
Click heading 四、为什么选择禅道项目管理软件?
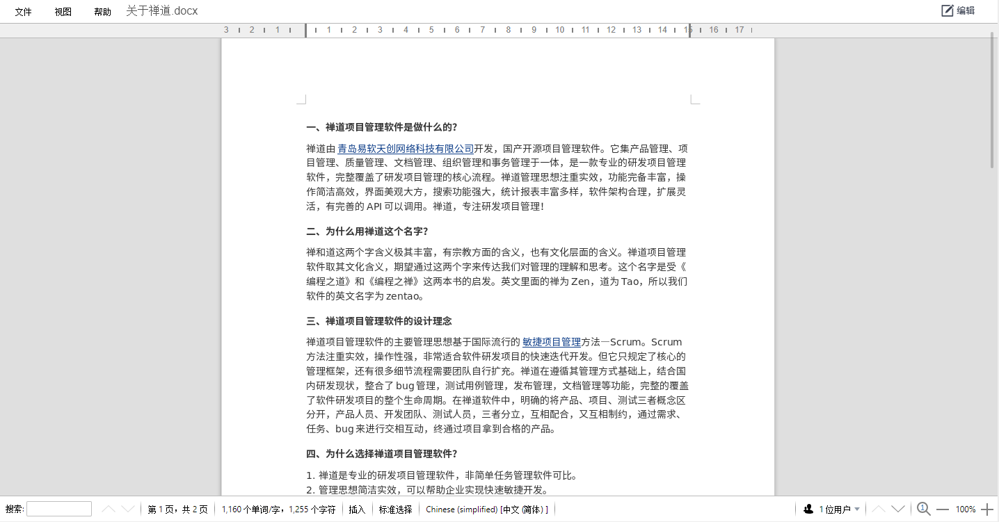pos(382,454)
